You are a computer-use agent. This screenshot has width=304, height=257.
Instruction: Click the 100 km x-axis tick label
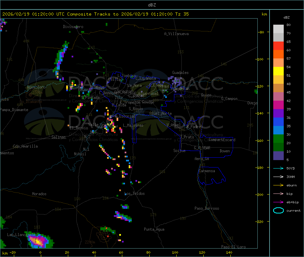(x=175, y=252)
